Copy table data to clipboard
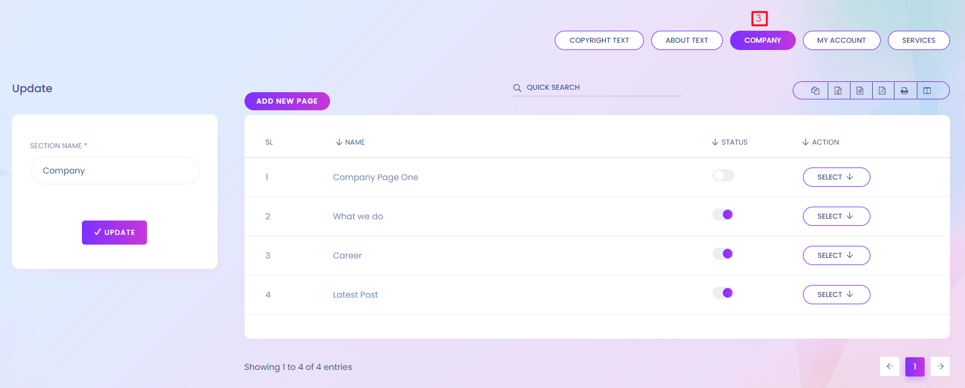Screen dimensions: 965x388 (x=815, y=90)
